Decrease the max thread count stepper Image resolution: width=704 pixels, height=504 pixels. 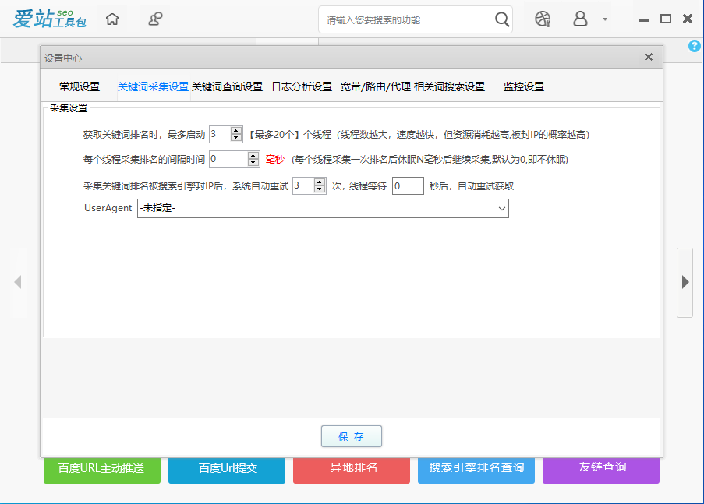click(236, 137)
